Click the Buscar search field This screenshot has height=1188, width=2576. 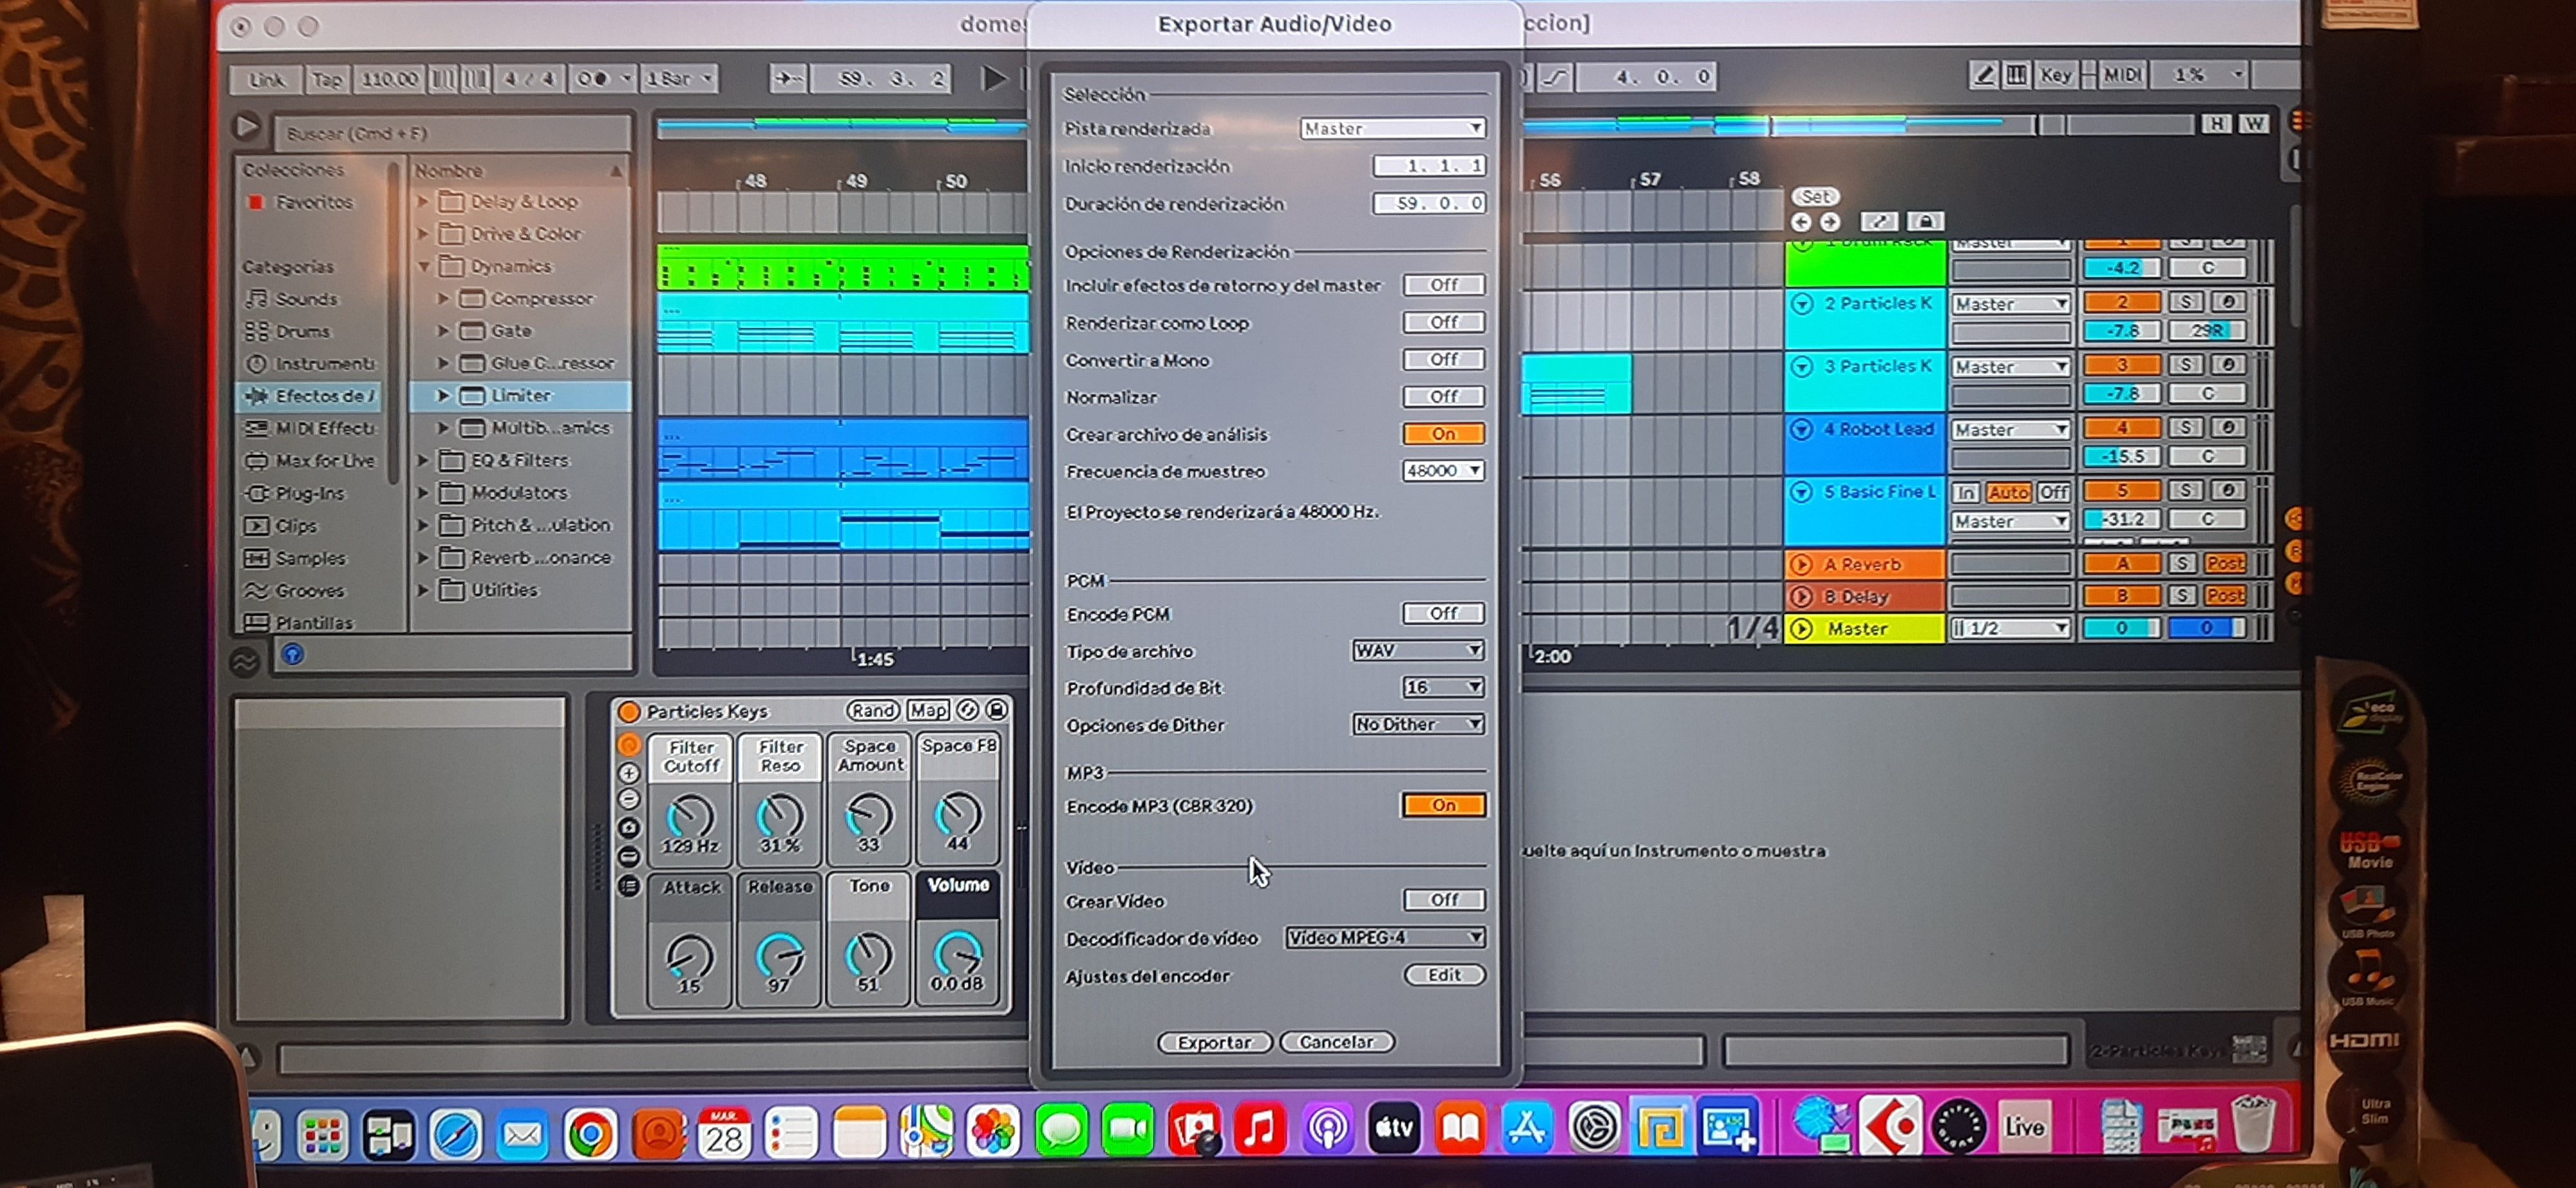(452, 133)
